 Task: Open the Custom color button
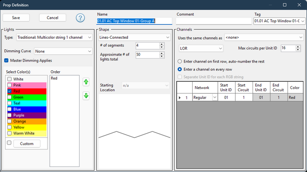27,144
